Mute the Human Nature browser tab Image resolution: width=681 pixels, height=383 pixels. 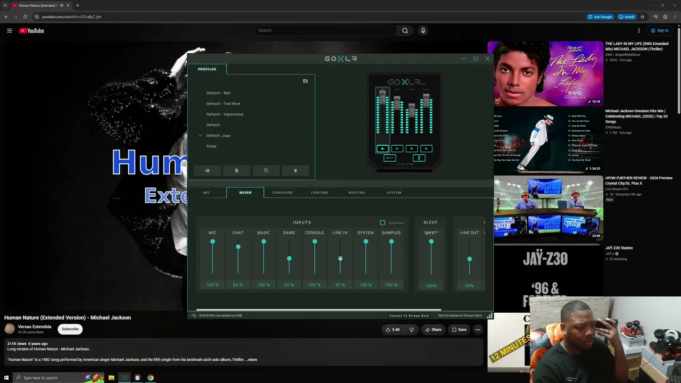click(61, 5)
